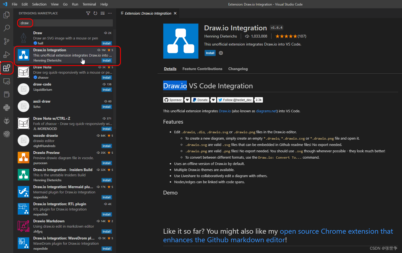Select the Drawio Markdown list entry

65,226
